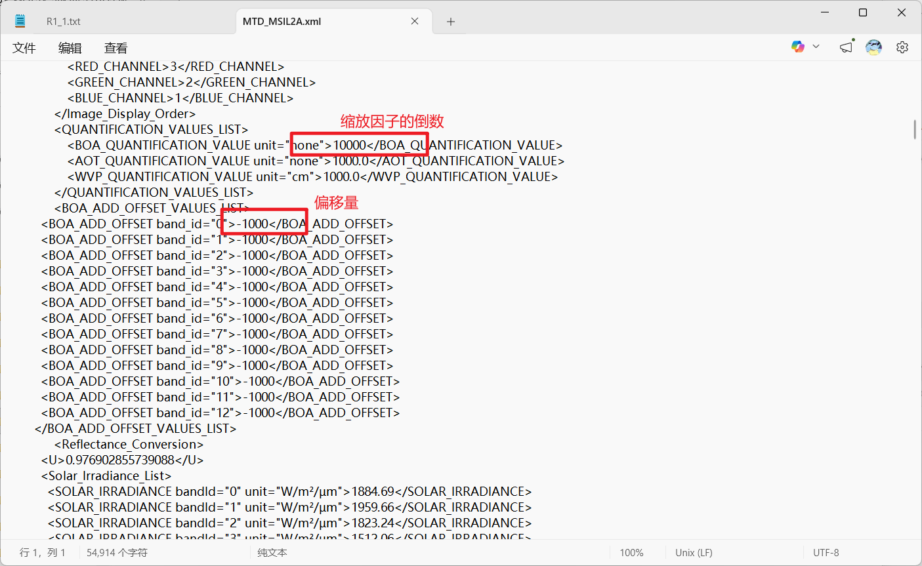922x566 pixels.
Task: Click the AOT_QUANTIFICATION_VALUE line
Action: (316, 161)
